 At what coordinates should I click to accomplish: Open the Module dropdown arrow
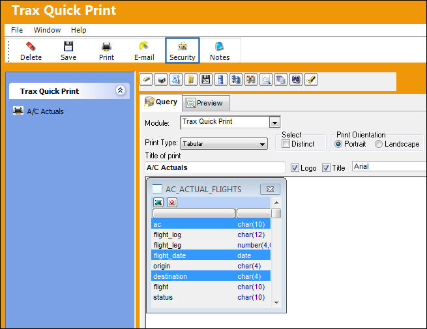click(x=274, y=122)
